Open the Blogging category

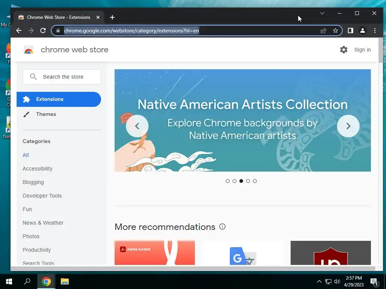33,182
